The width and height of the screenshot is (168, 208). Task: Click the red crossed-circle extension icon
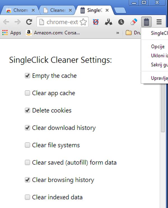96,22
